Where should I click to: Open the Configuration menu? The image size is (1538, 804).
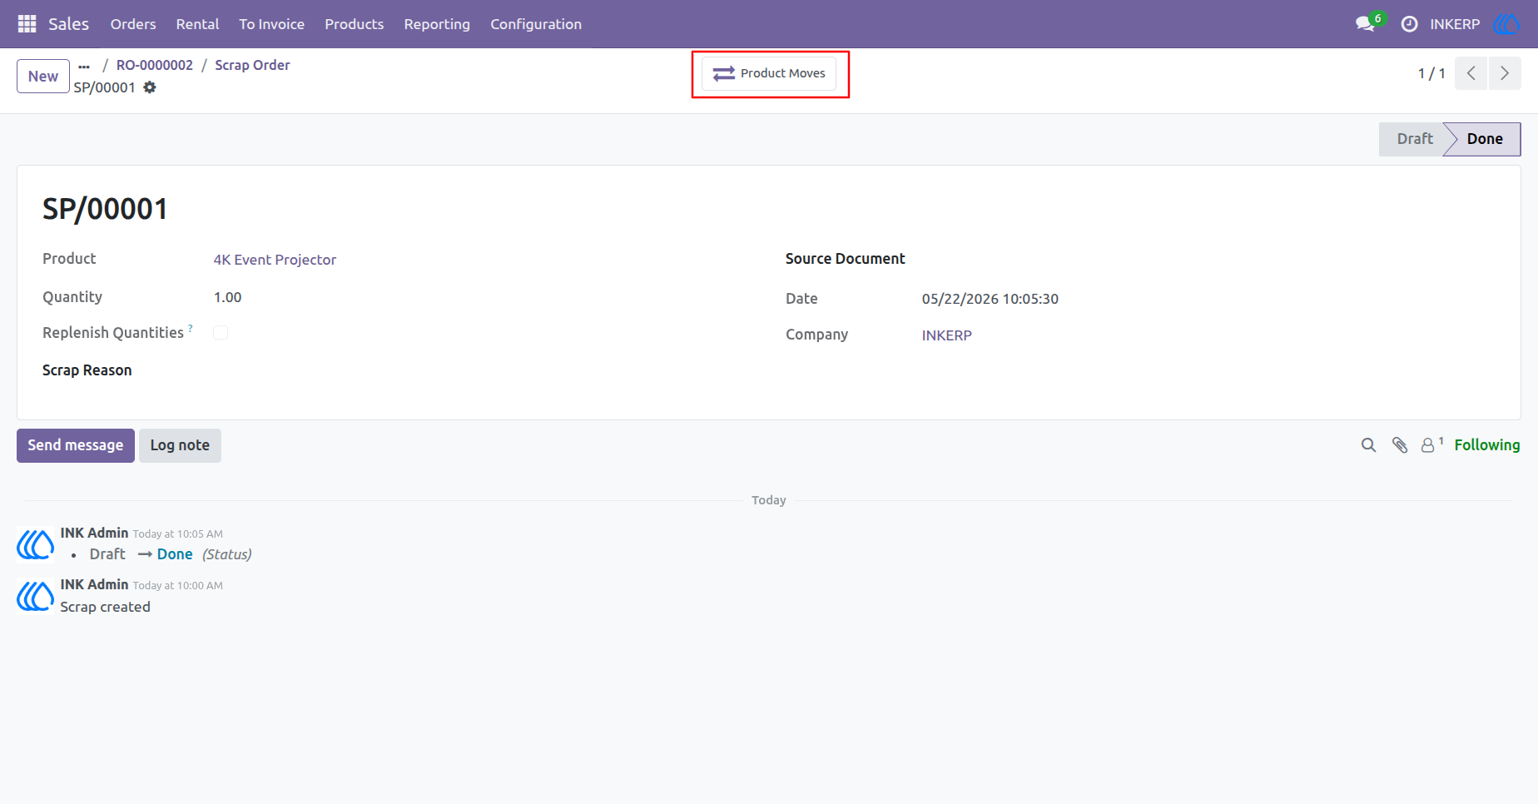536,24
